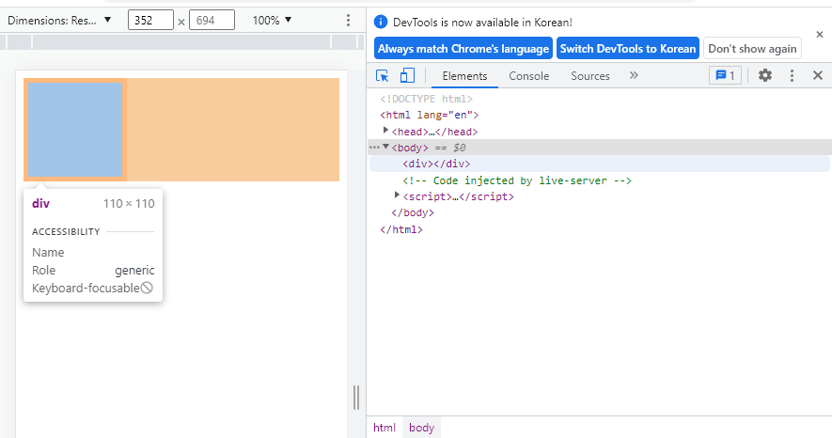The height and width of the screenshot is (438, 832).
Task: Click Don't show again button
Action: tap(752, 48)
